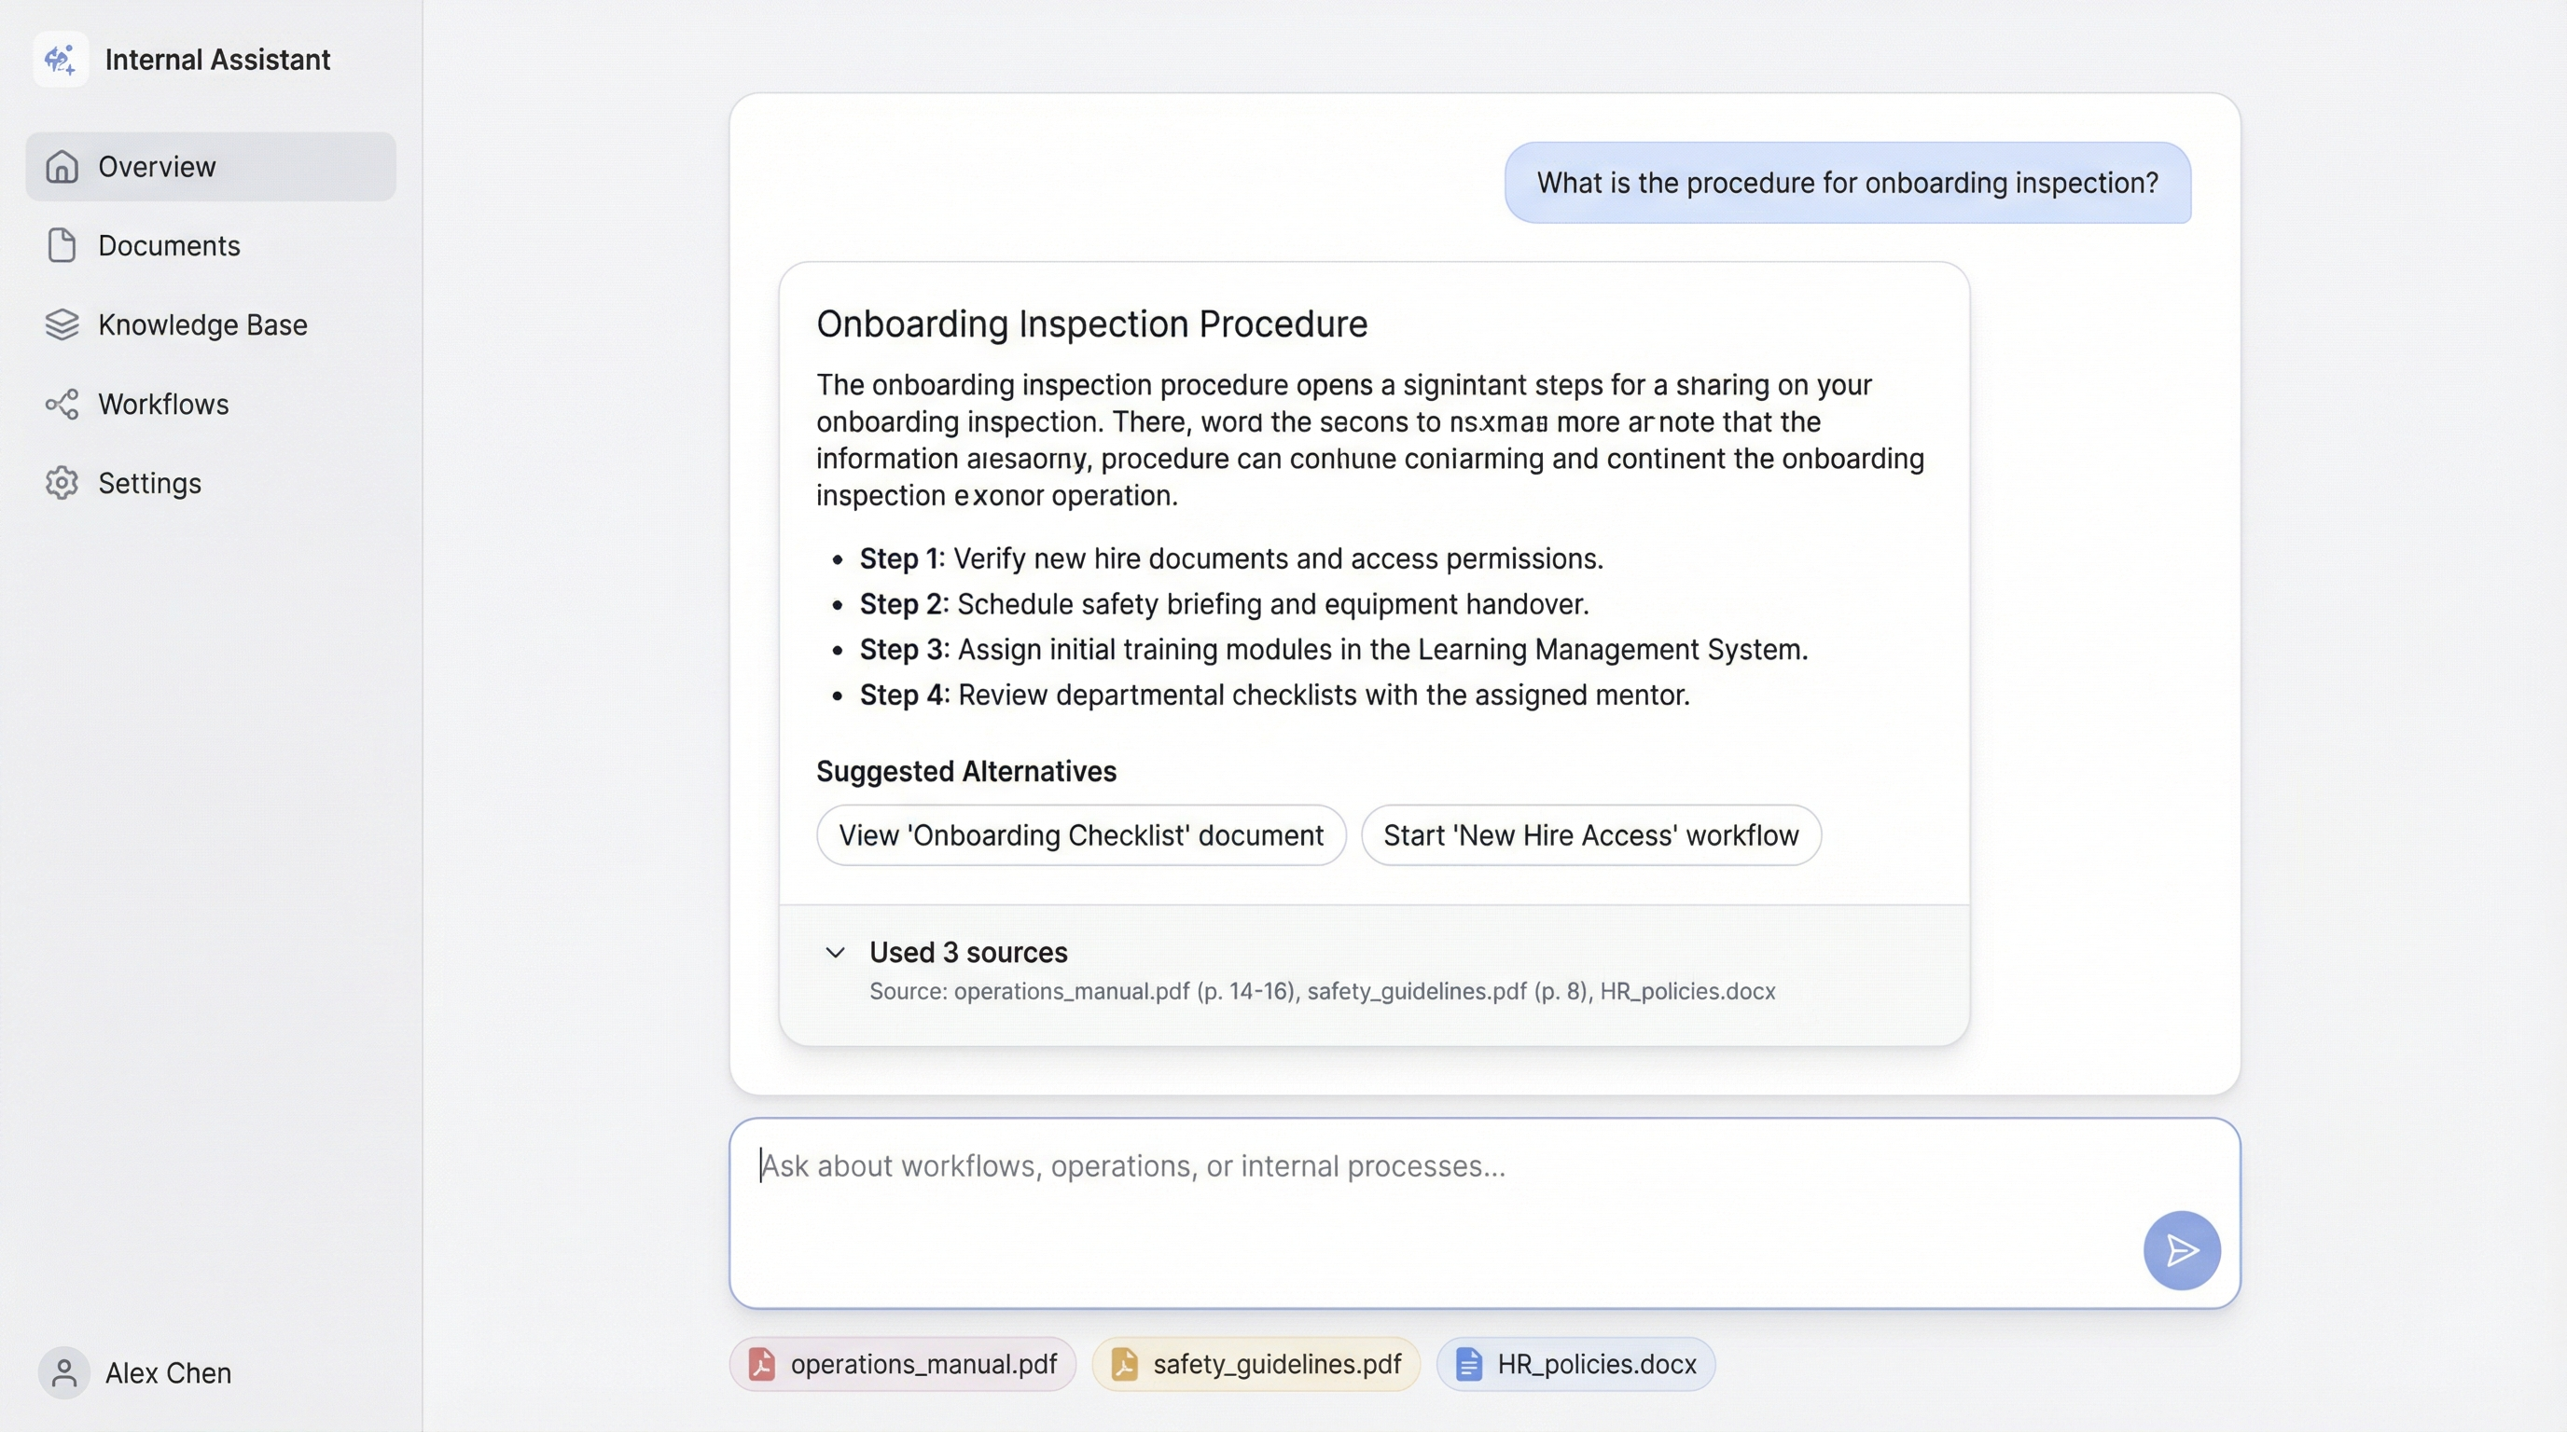This screenshot has width=2567, height=1432.
Task: Click the operations_manual.pdf file icon
Action: 762,1364
